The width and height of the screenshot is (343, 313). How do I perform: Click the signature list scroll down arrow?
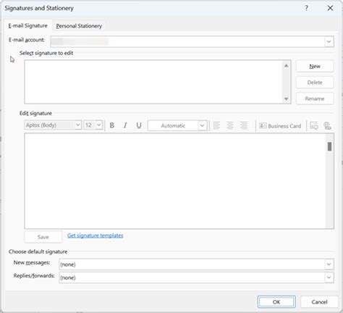pyautogui.click(x=287, y=99)
